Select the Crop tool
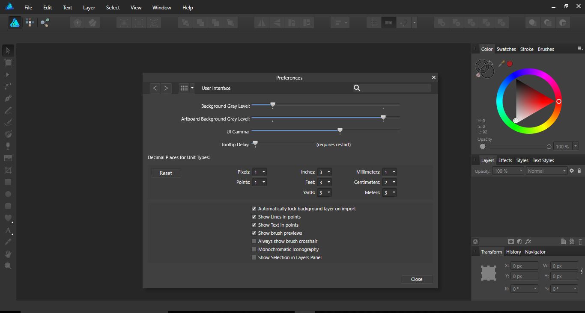Viewport: 585px width, 313px height. pyautogui.click(x=8, y=170)
